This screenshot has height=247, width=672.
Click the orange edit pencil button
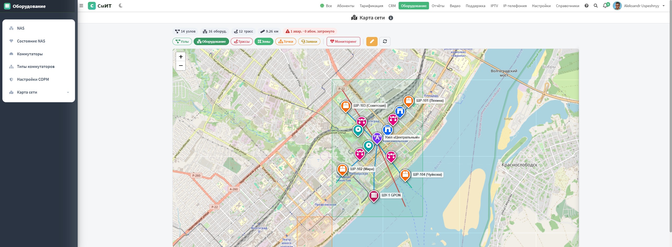click(x=372, y=41)
